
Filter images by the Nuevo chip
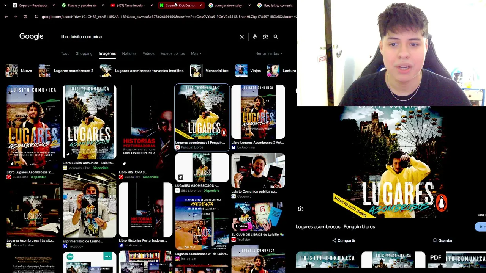point(19,71)
